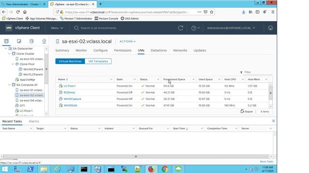Collapse the SA Datacenter tree node
The image size is (309, 173).
pos(6,49)
